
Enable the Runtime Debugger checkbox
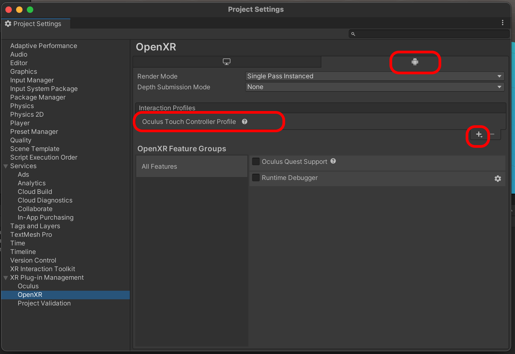click(256, 178)
